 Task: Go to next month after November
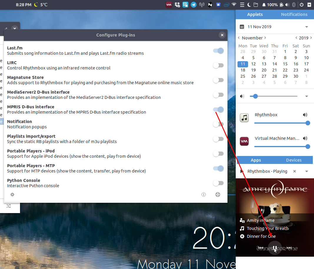pyautogui.click(x=265, y=38)
